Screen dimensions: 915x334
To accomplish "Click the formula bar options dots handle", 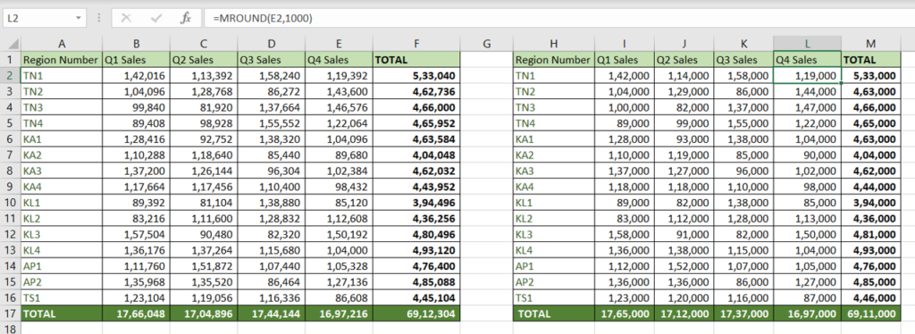I will (98, 18).
